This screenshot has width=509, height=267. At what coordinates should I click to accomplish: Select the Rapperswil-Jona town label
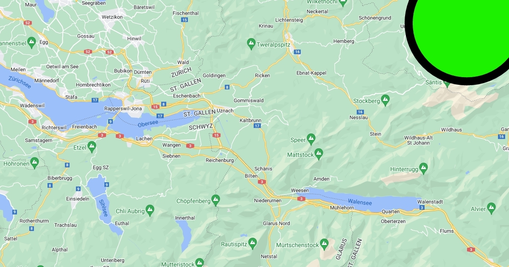pyautogui.click(x=123, y=108)
